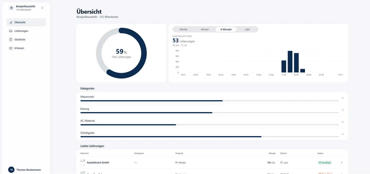Switch chart range to Woche
Viewport: 370px width, 174px height.
tap(183, 29)
